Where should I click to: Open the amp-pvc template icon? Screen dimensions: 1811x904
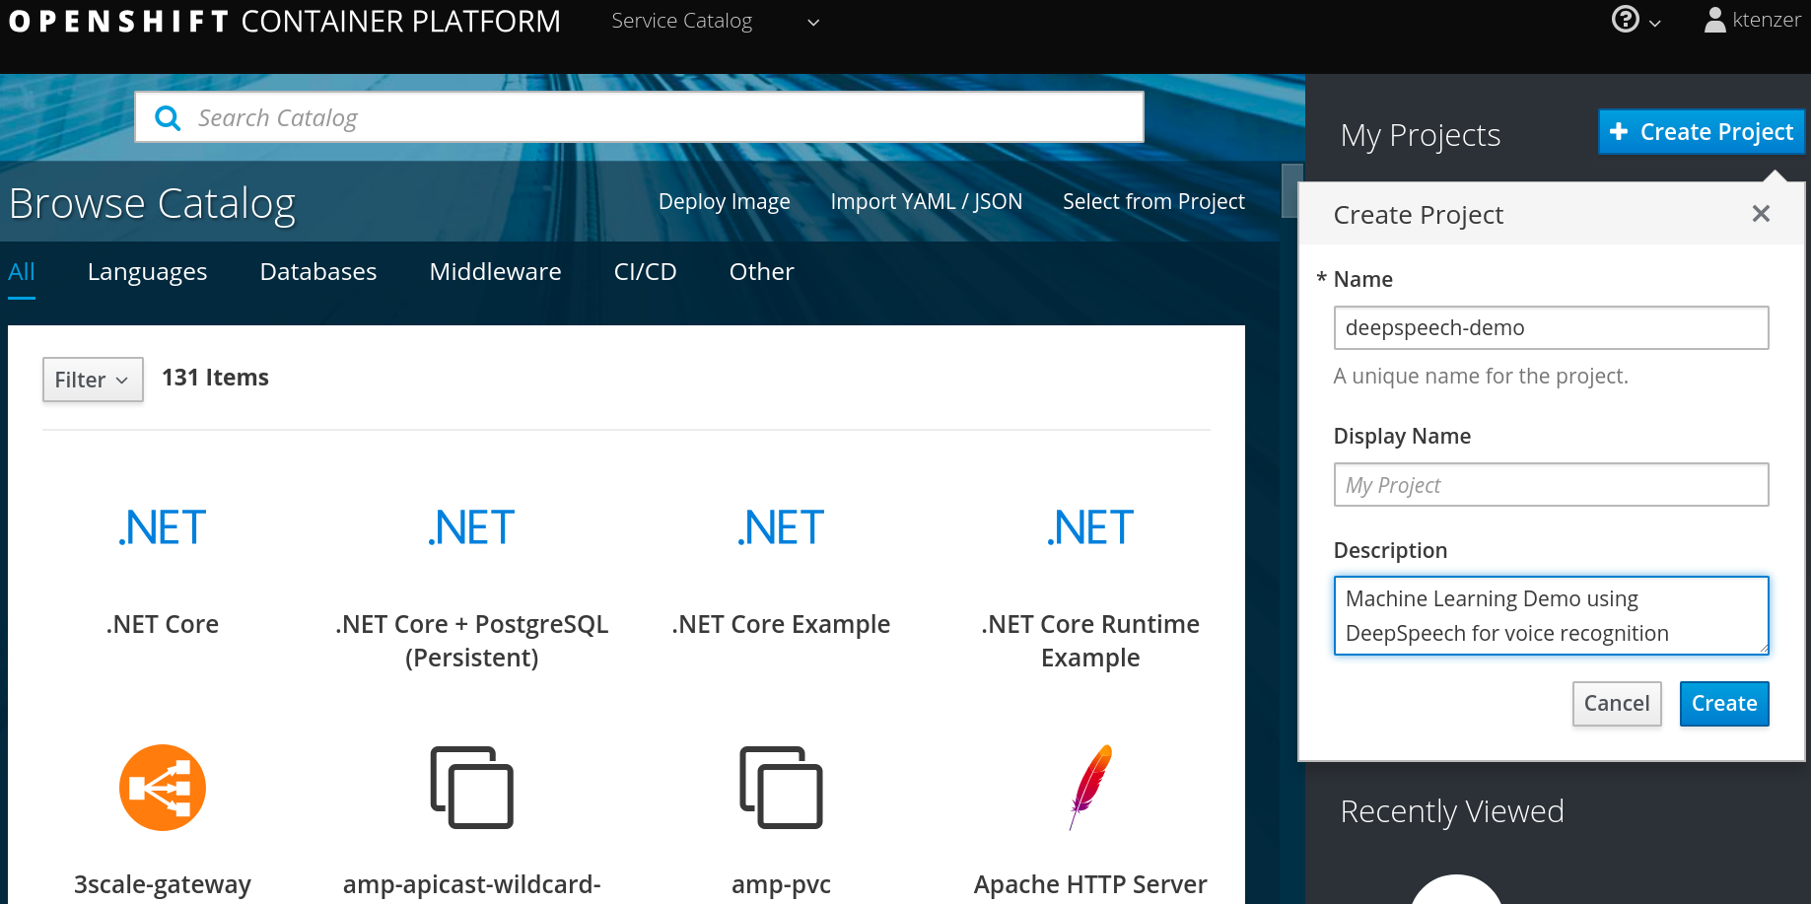(x=781, y=788)
